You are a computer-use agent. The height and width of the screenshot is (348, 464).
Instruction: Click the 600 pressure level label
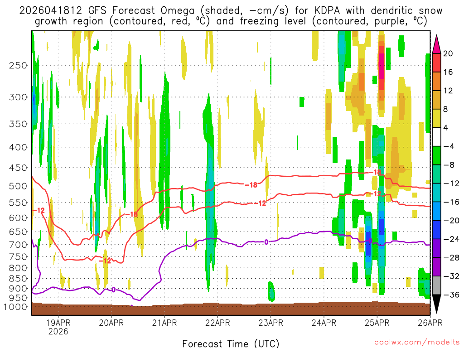18,218
